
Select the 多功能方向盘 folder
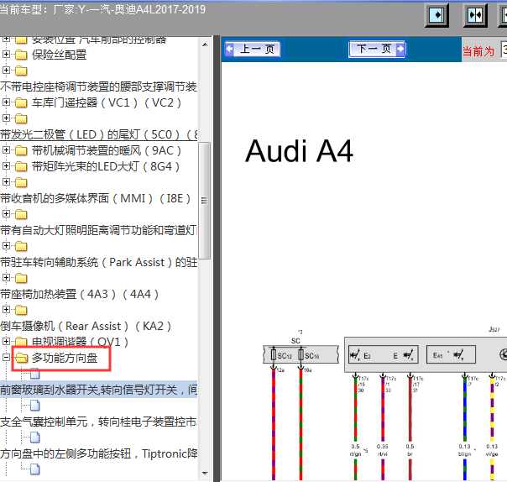[65, 358]
